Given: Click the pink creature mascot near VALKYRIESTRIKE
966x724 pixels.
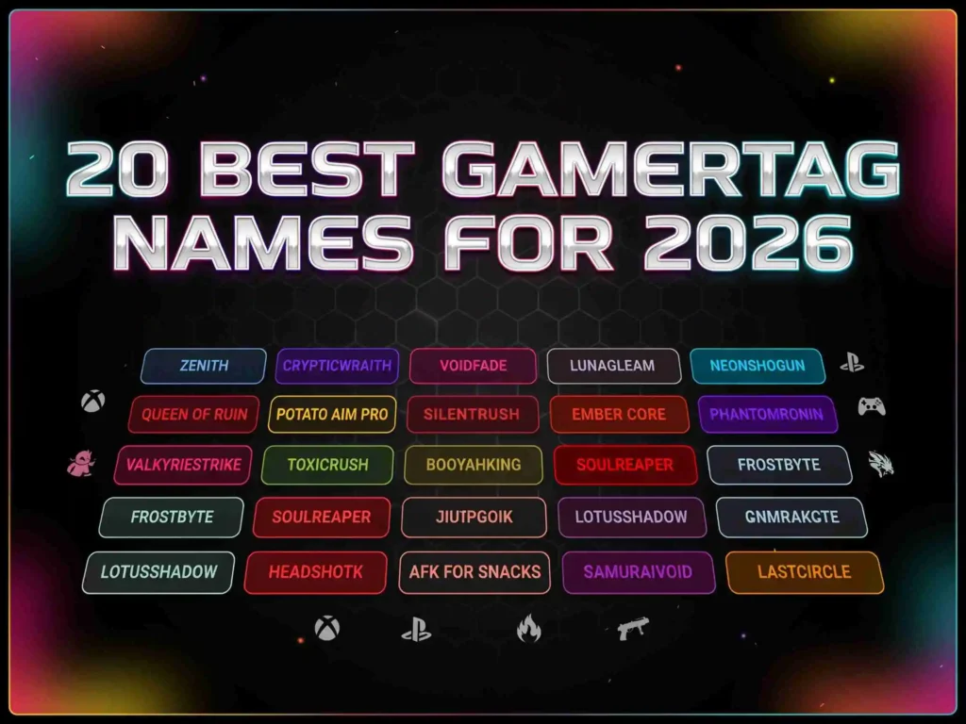Looking at the screenshot, I should pyautogui.click(x=81, y=463).
